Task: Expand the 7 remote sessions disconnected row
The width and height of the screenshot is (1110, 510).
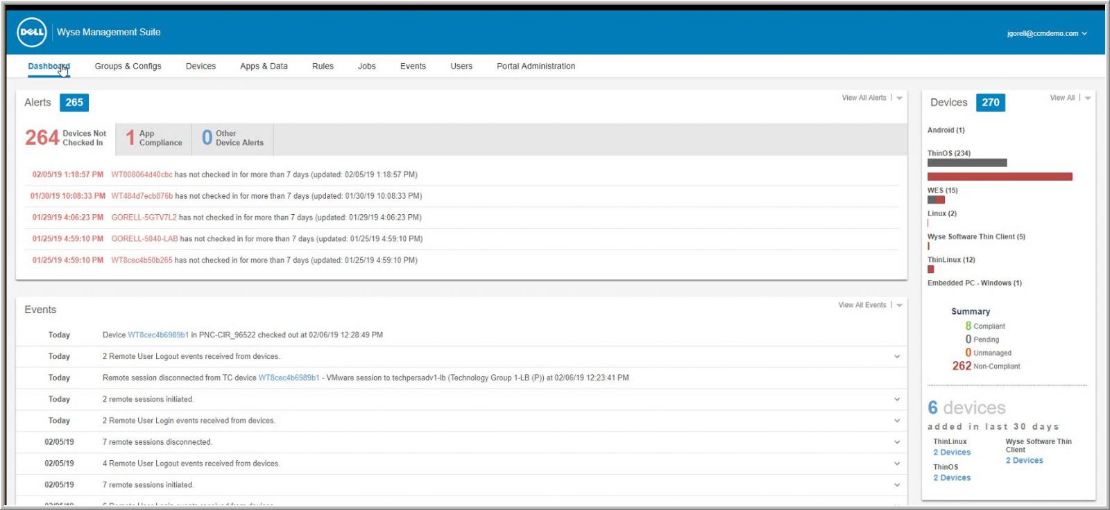Action: point(897,443)
